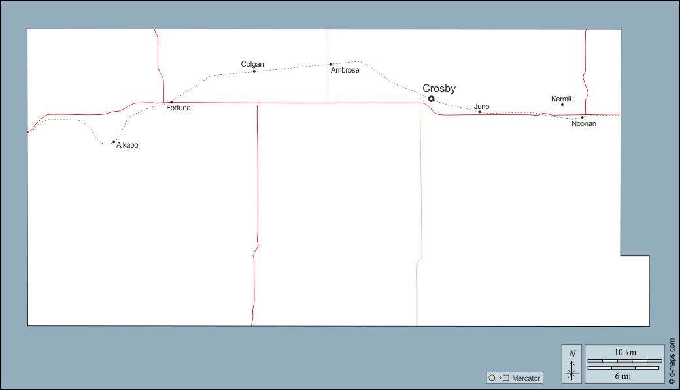Open the d-maps.com copyright link

click(671, 361)
